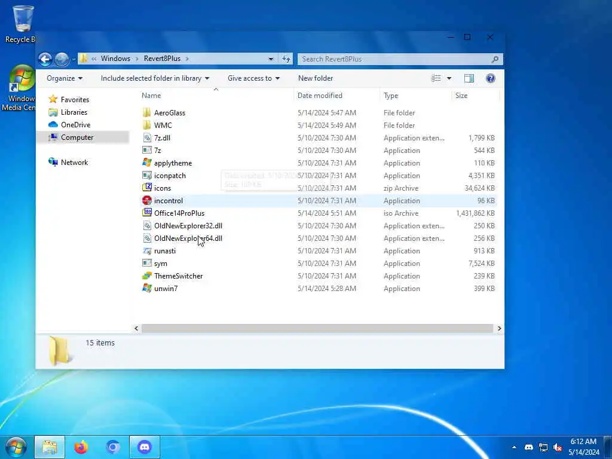Select Libraries in the navigation pane

tap(74, 112)
